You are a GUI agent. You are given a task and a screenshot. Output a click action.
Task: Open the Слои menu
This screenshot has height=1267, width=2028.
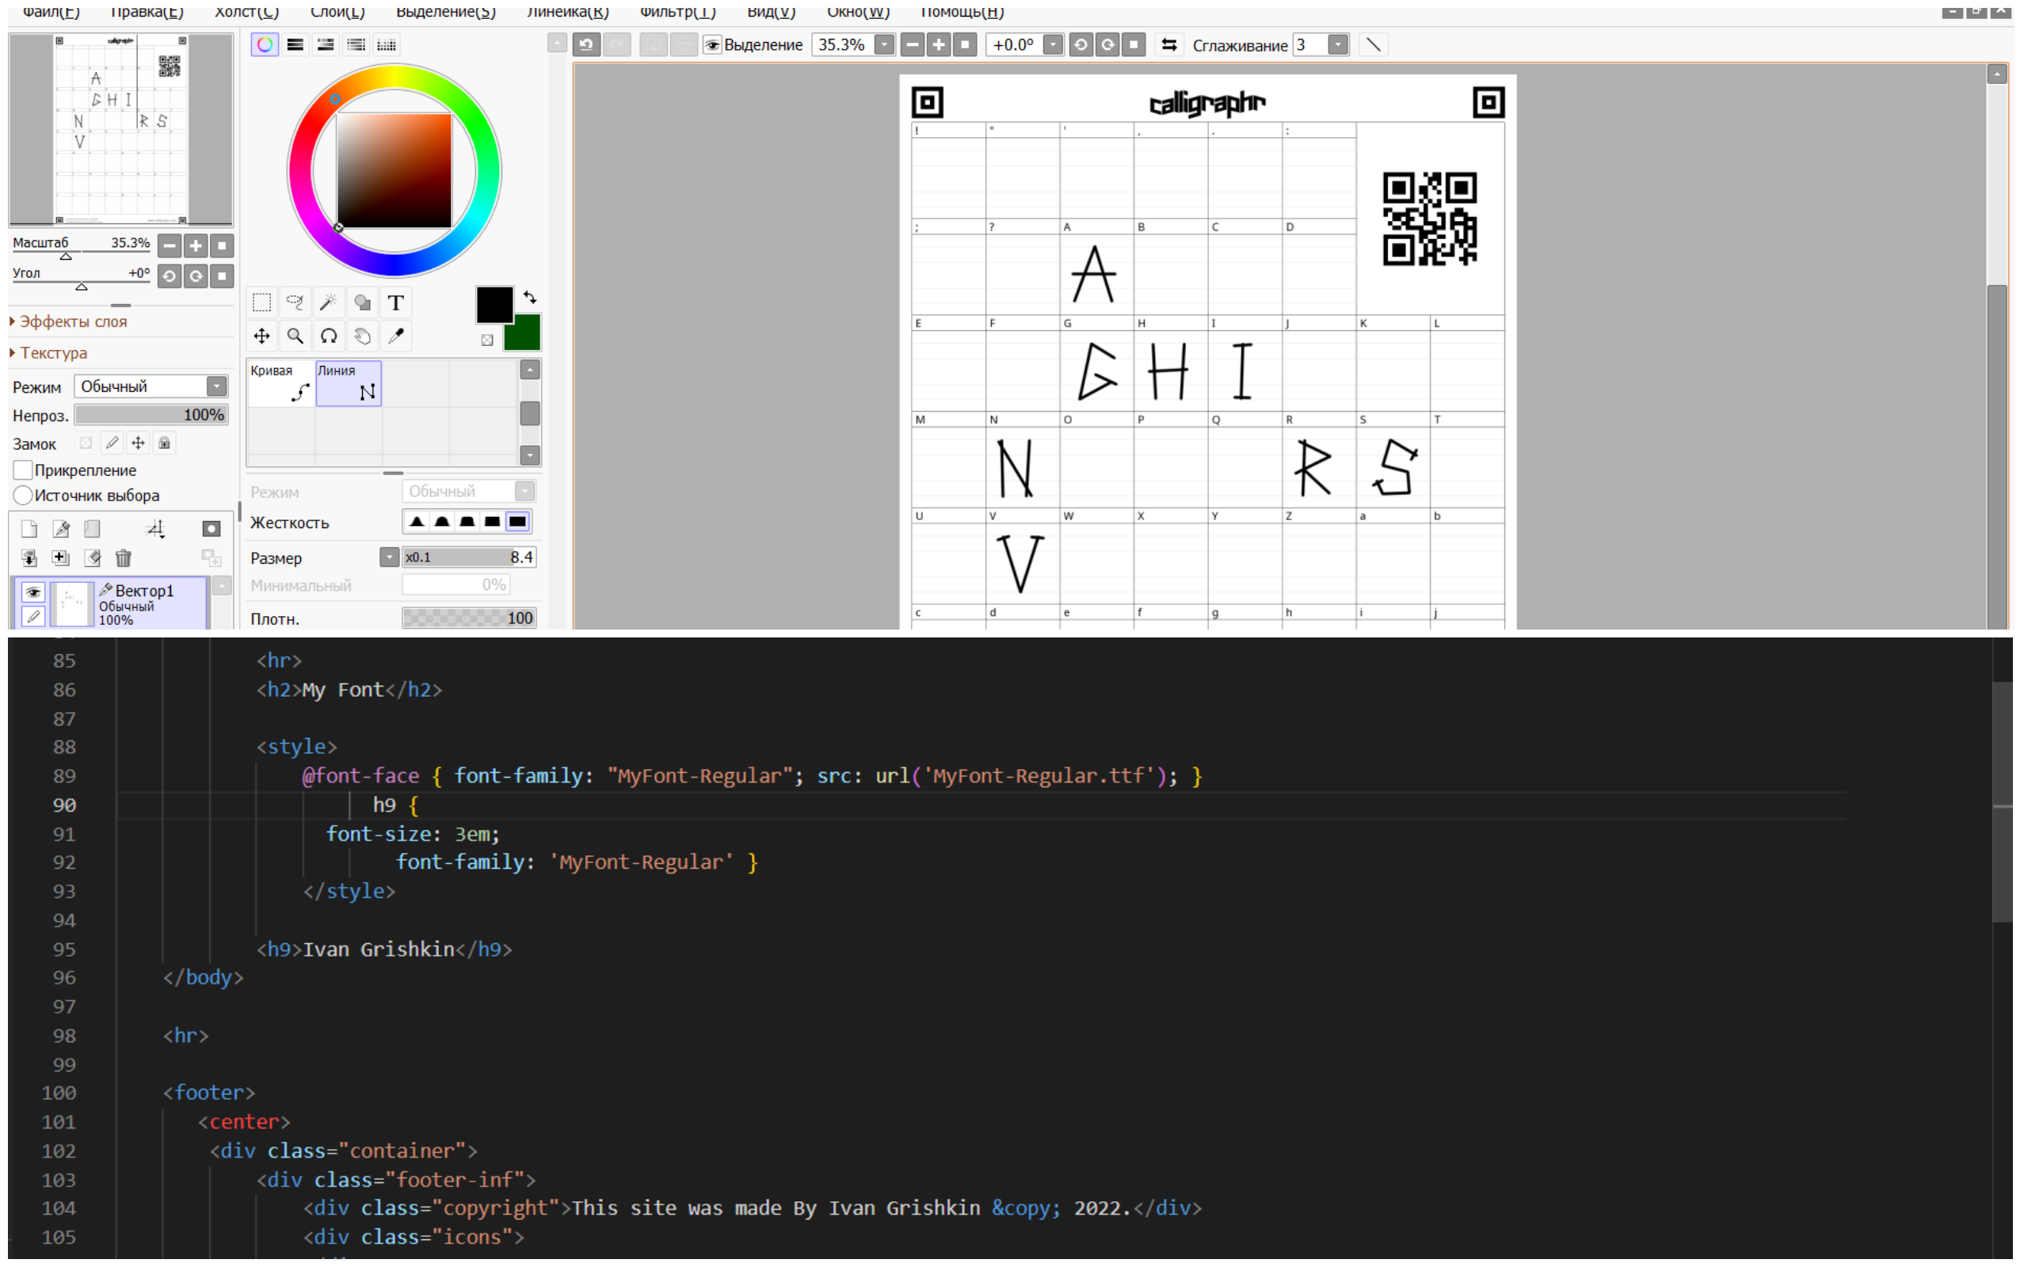coord(337,12)
